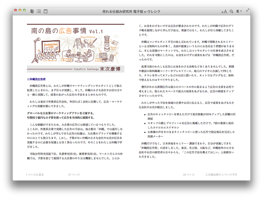Screen dimensions: 263x198
Task: Click the '☆沖縄流広告術' heading
Action: click(36, 78)
